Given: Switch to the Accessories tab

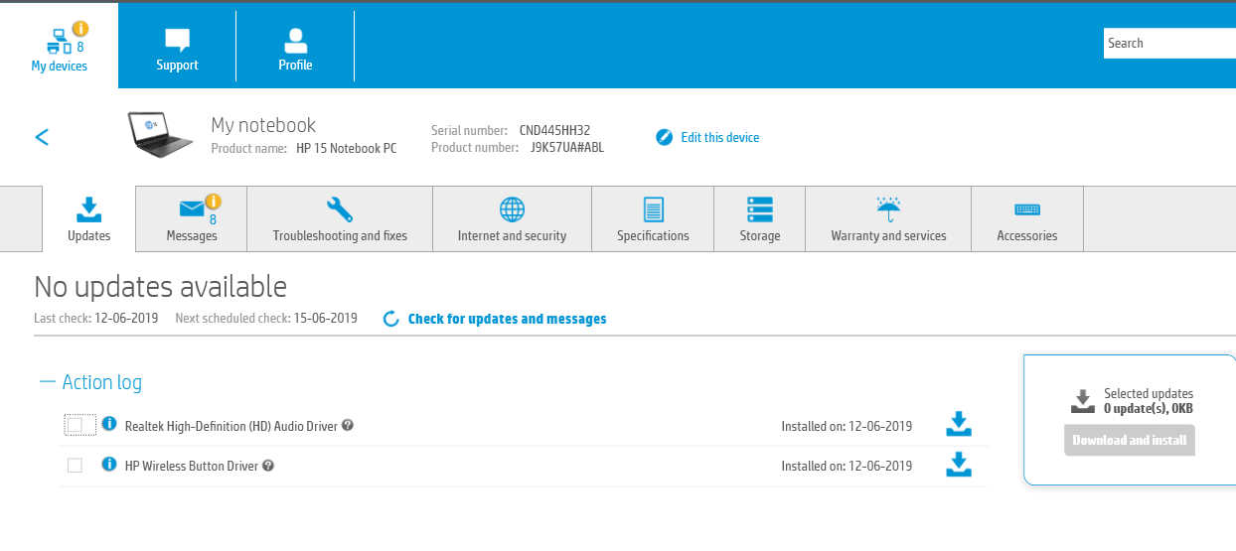Looking at the screenshot, I should [x=1026, y=218].
